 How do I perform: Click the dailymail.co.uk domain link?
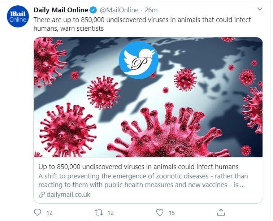(68, 195)
